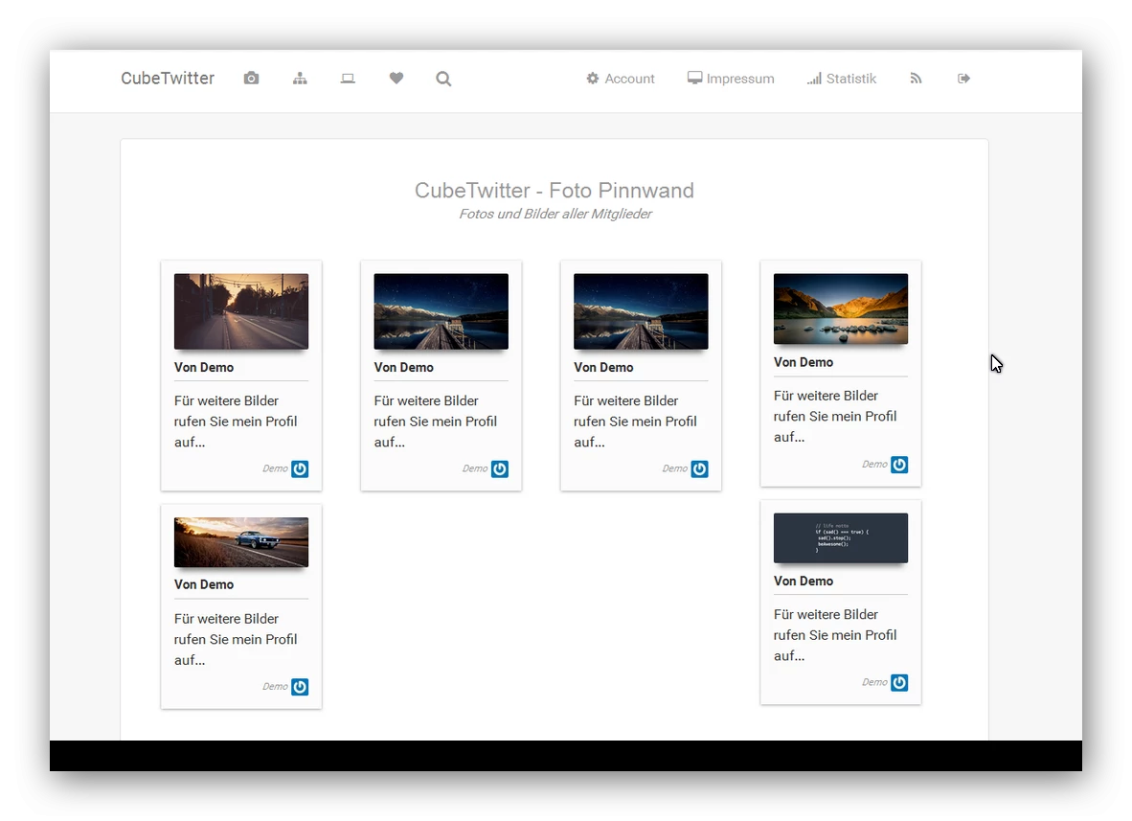Click 'Für weitere Bilder' text on sunset road card
The image size is (1132, 821).
226,400
